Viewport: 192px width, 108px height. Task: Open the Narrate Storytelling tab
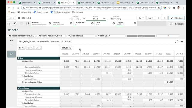(x=116, y=18)
